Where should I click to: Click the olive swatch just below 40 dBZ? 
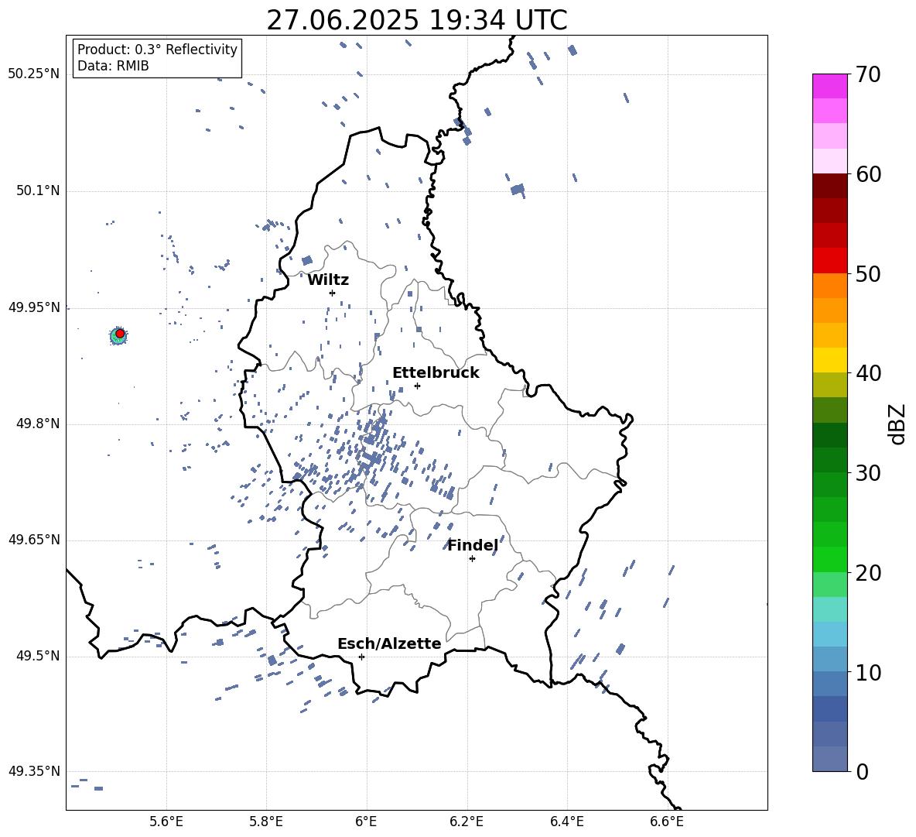coord(830,385)
